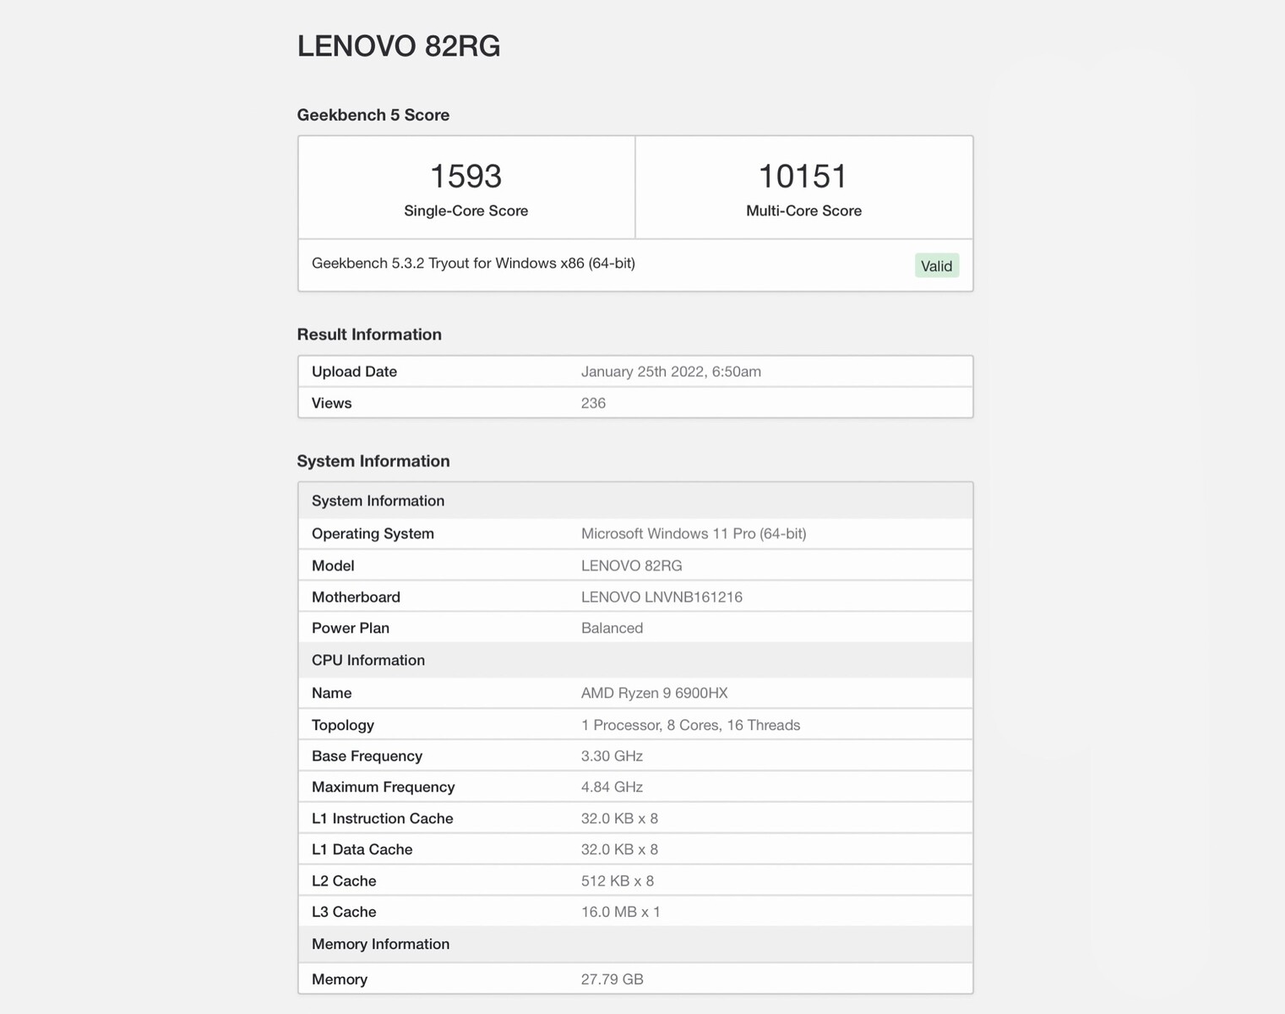
Task: Click the single-core score value 1593
Action: (x=466, y=176)
